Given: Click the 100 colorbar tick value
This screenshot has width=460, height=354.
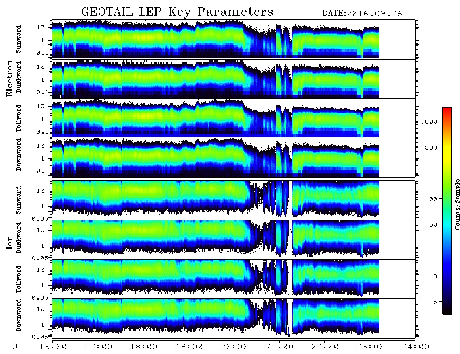Looking at the screenshot, I should [431, 199].
